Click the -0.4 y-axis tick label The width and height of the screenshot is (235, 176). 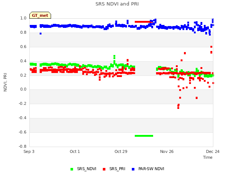click(x=22, y=118)
